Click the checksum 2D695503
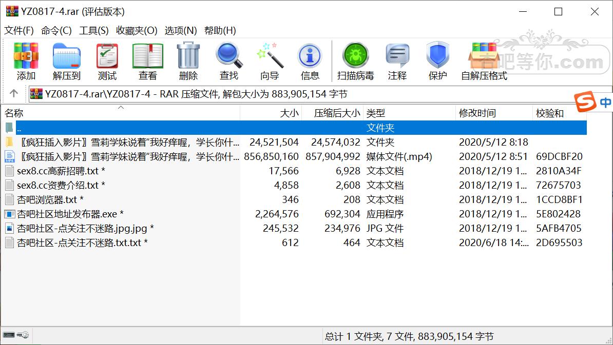The width and height of the screenshot is (613, 345). coord(559,243)
